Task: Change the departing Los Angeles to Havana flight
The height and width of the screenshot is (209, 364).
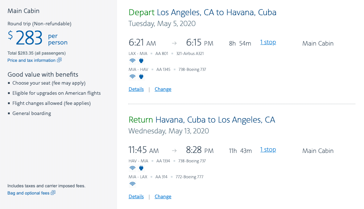Action: 163,89
